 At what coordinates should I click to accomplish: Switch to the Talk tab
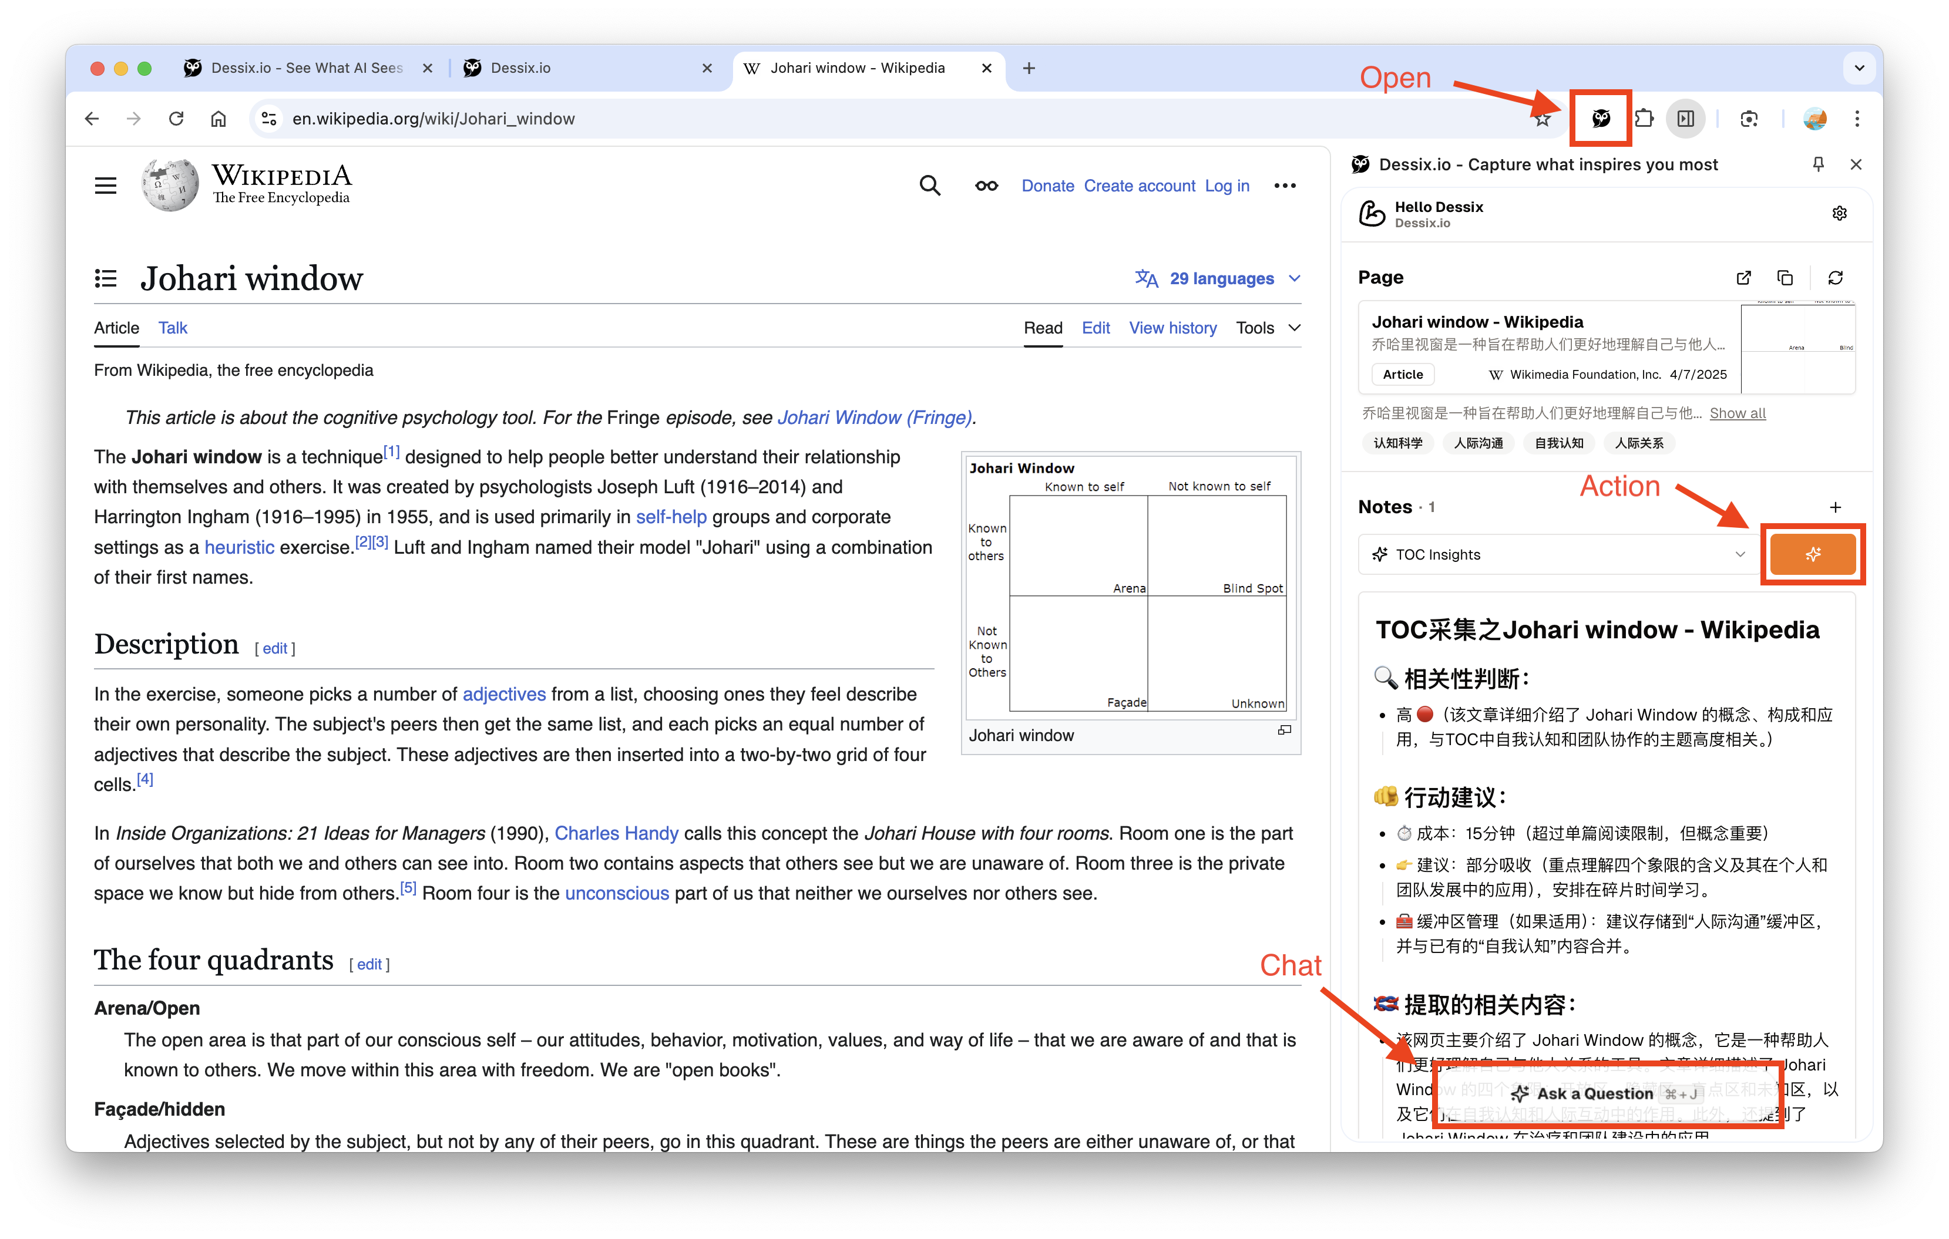(172, 328)
